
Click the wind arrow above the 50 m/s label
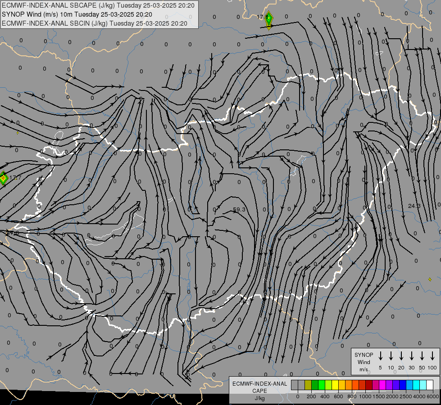coord(422,356)
